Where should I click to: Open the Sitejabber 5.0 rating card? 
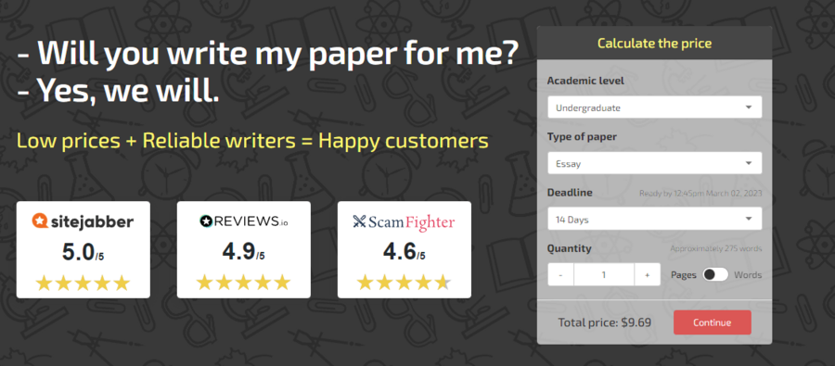tap(83, 249)
